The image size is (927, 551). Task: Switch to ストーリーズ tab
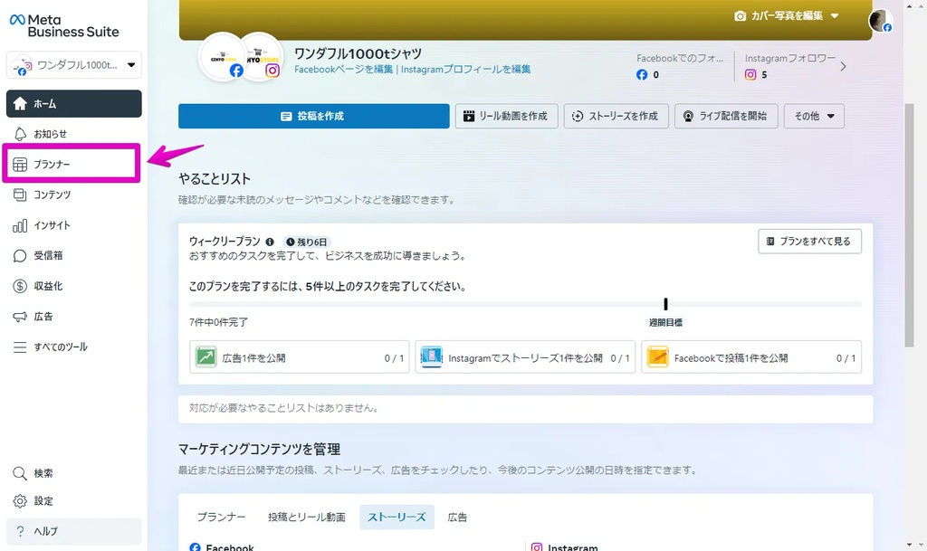(397, 518)
